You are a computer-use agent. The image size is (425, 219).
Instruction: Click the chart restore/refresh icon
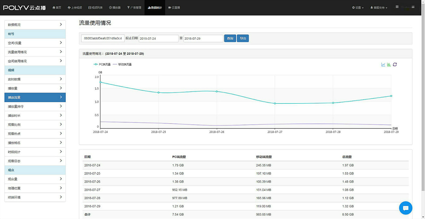(395, 65)
